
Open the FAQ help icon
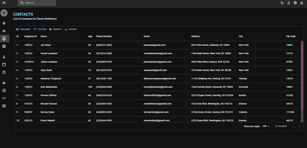(4, 72)
